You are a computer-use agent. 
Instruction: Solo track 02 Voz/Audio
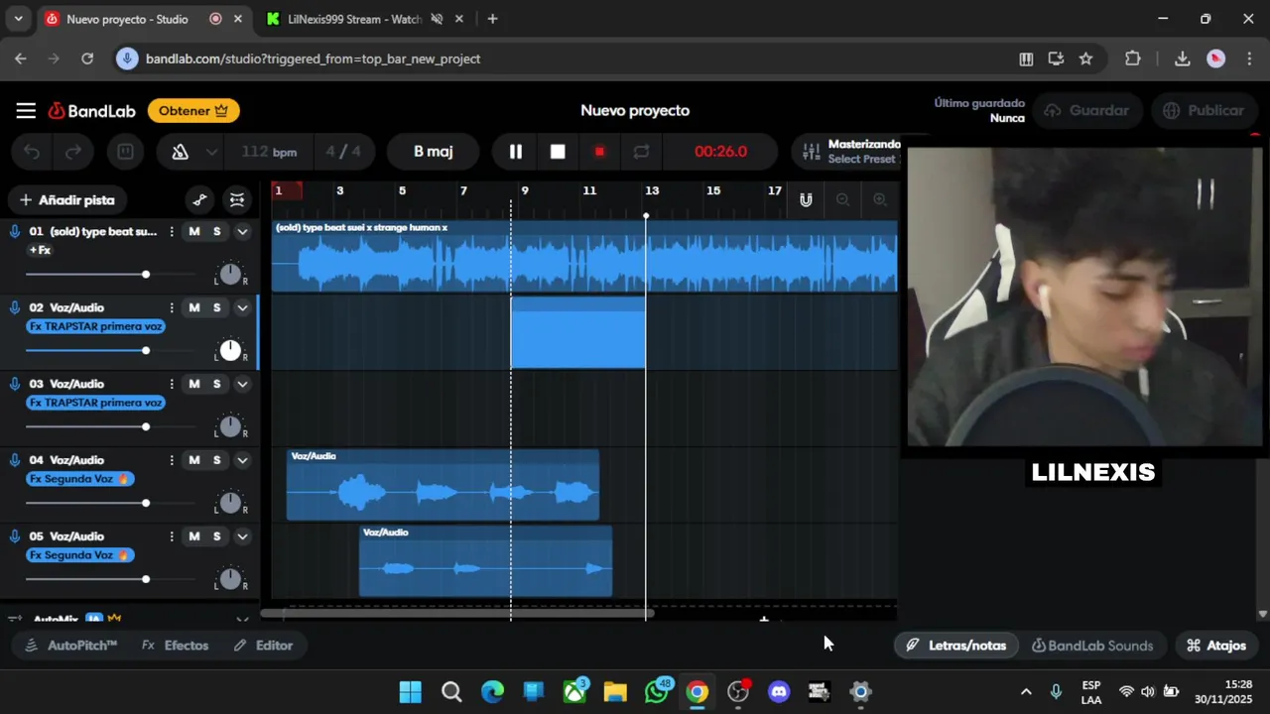[x=216, y=308]
